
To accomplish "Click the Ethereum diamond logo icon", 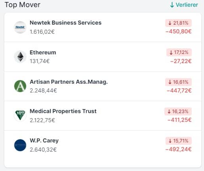I will tap(20, 57).
